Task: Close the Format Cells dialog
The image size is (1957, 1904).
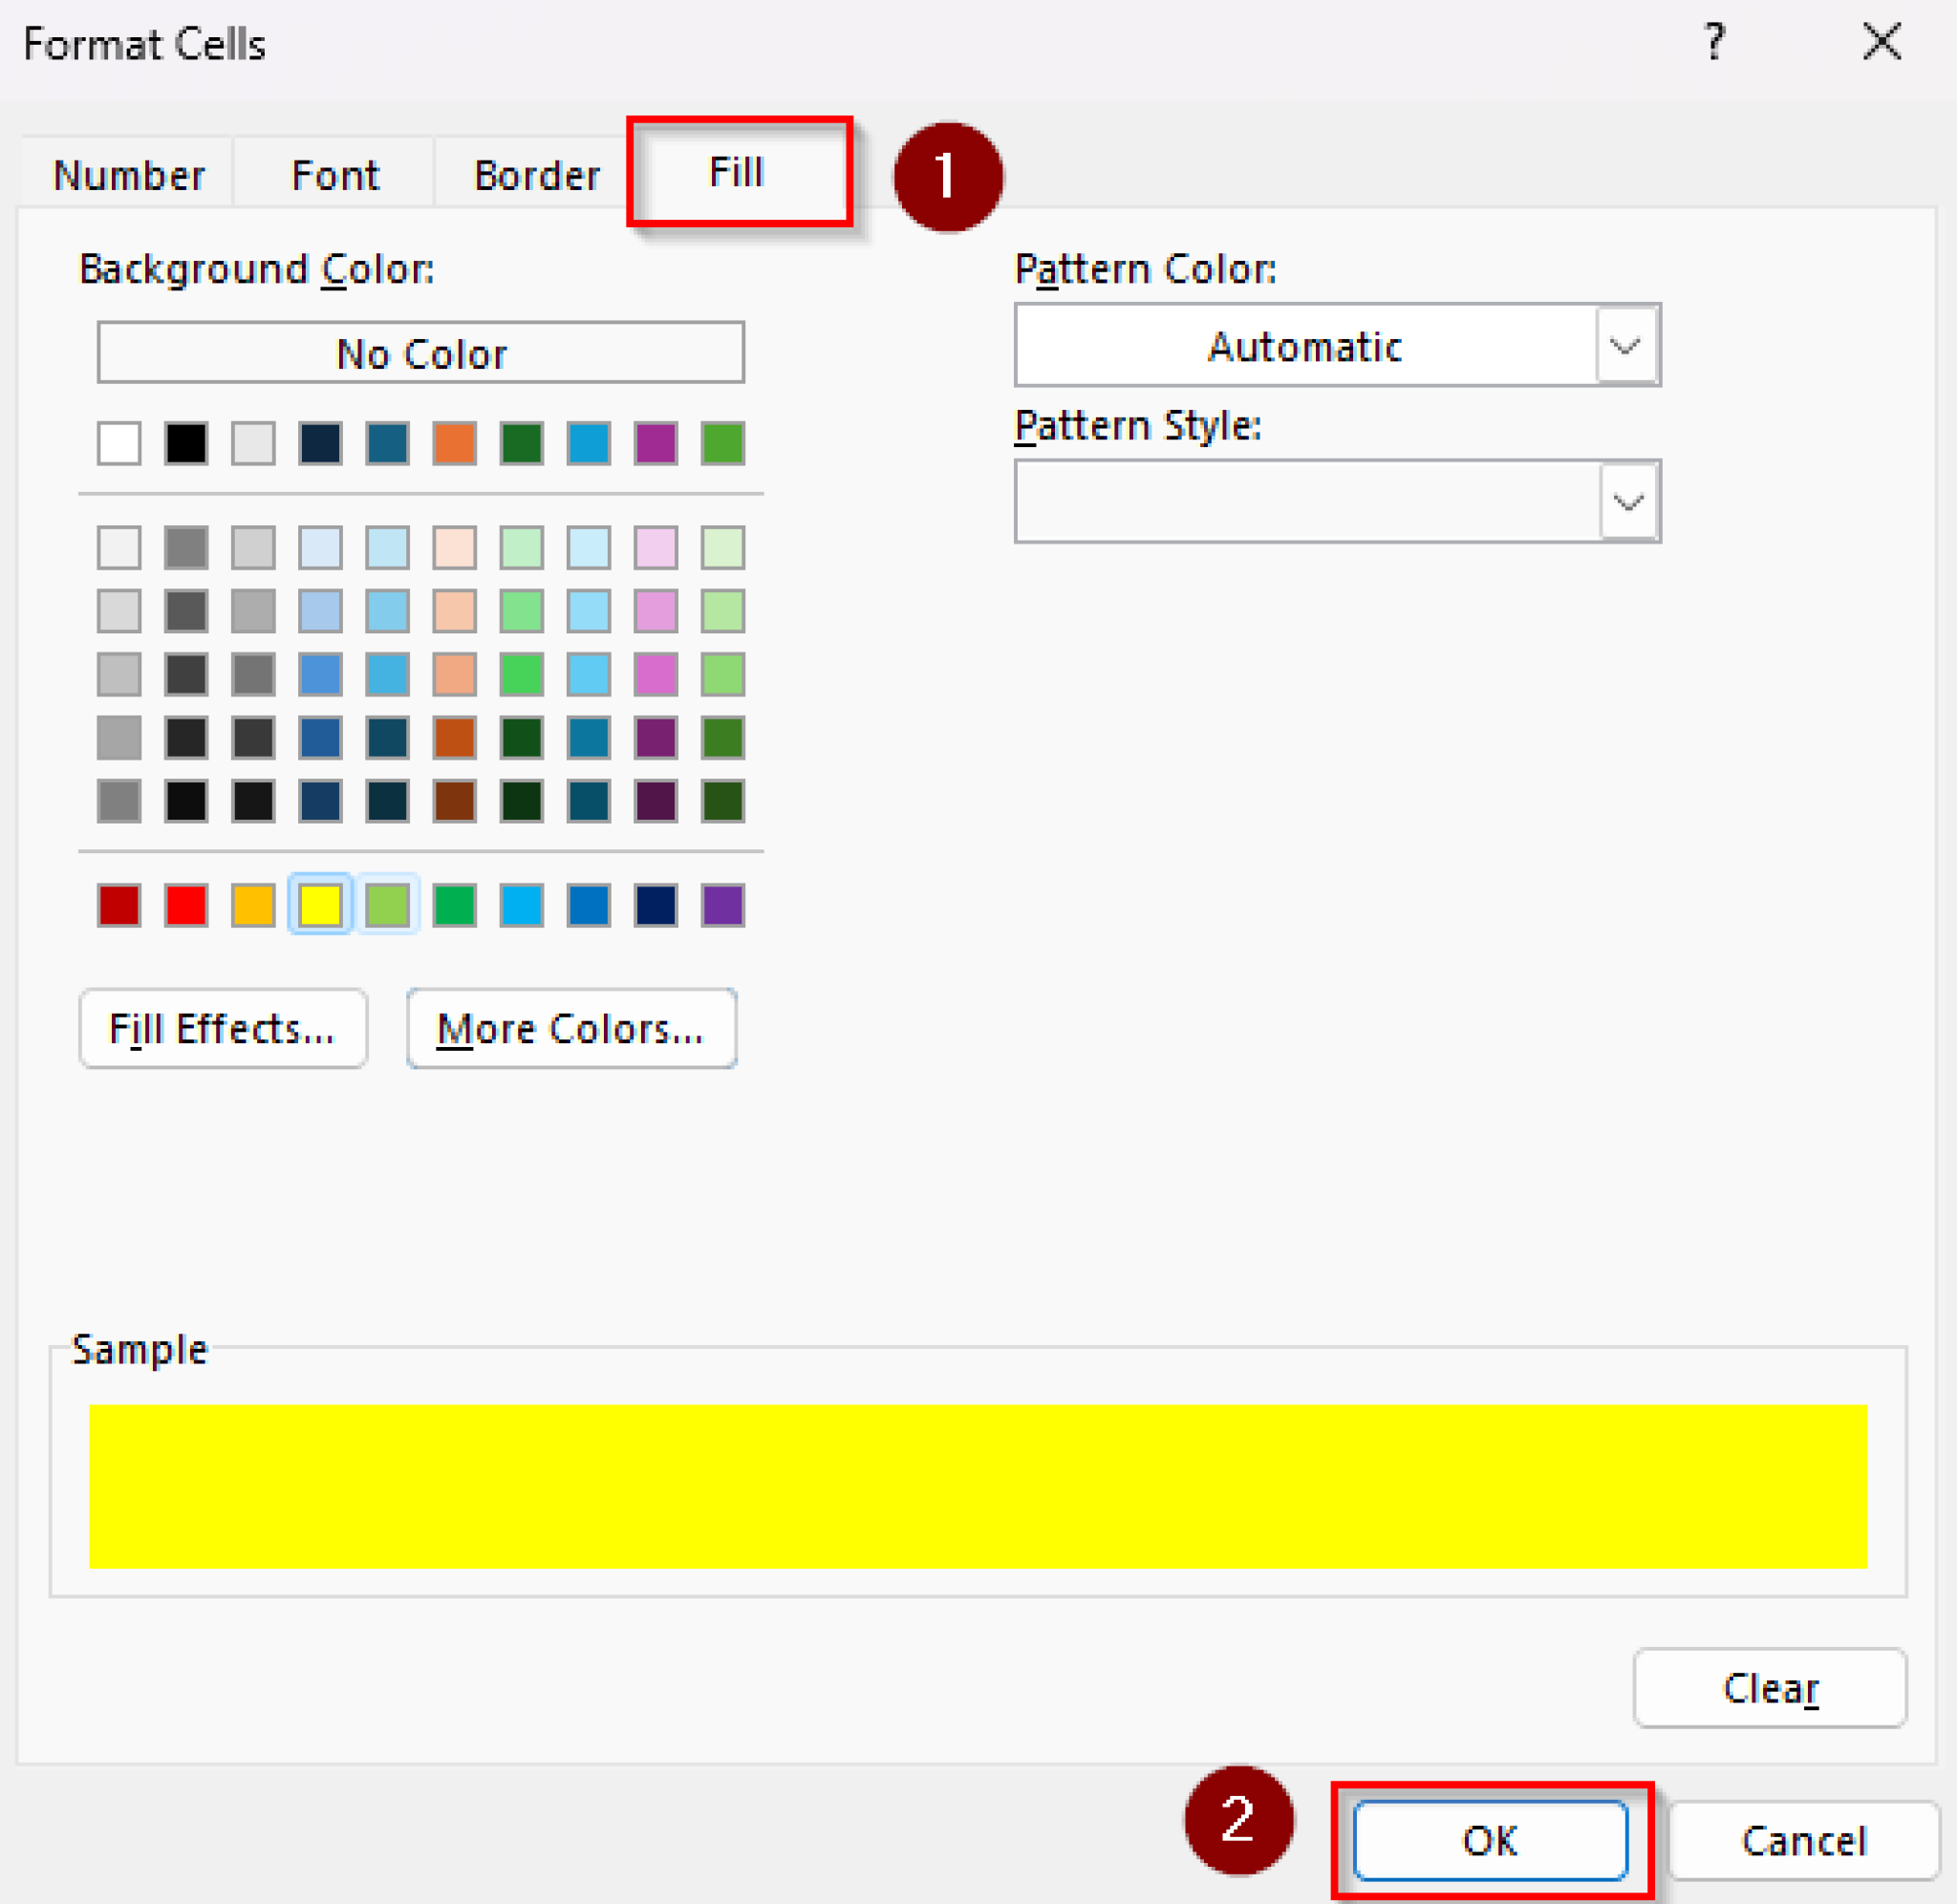Action: click(x=1881, y=43)
